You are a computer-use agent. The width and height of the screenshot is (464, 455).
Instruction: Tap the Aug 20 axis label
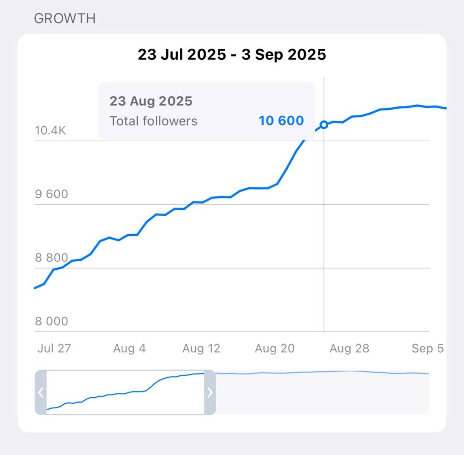pyautogui.click(x=275, y=348)
